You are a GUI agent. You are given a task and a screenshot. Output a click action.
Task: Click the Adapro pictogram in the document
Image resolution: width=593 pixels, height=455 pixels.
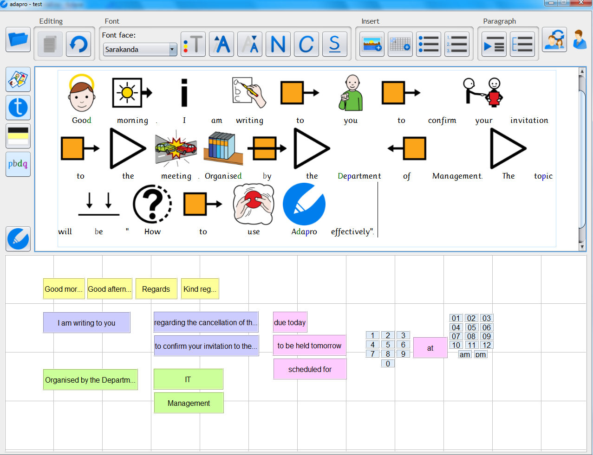(304, 204)
